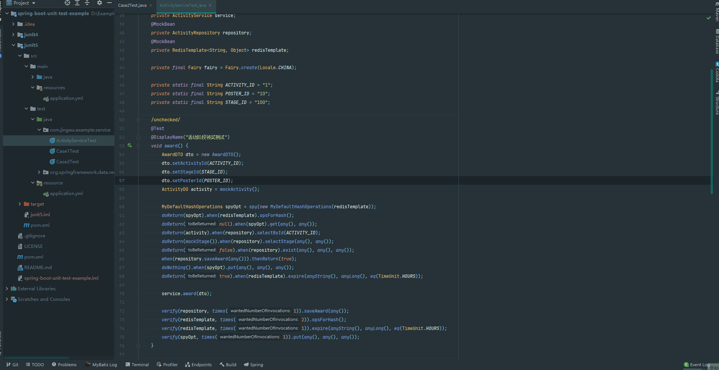Select the ActivityServiceTest.java editor tab
Viewport: 719px width, 370px height.
[182, 5]
